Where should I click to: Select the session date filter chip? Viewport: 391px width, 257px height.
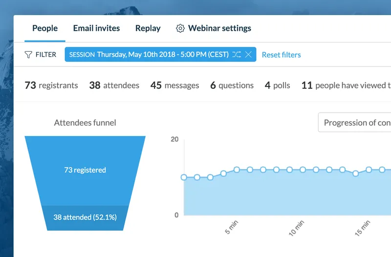(x=160, y=54)
